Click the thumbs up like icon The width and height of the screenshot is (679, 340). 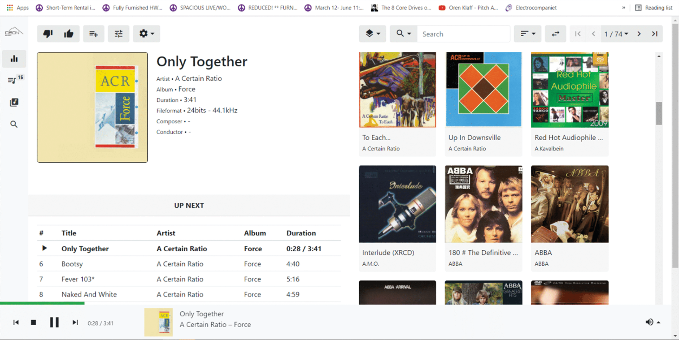[69, 34]
